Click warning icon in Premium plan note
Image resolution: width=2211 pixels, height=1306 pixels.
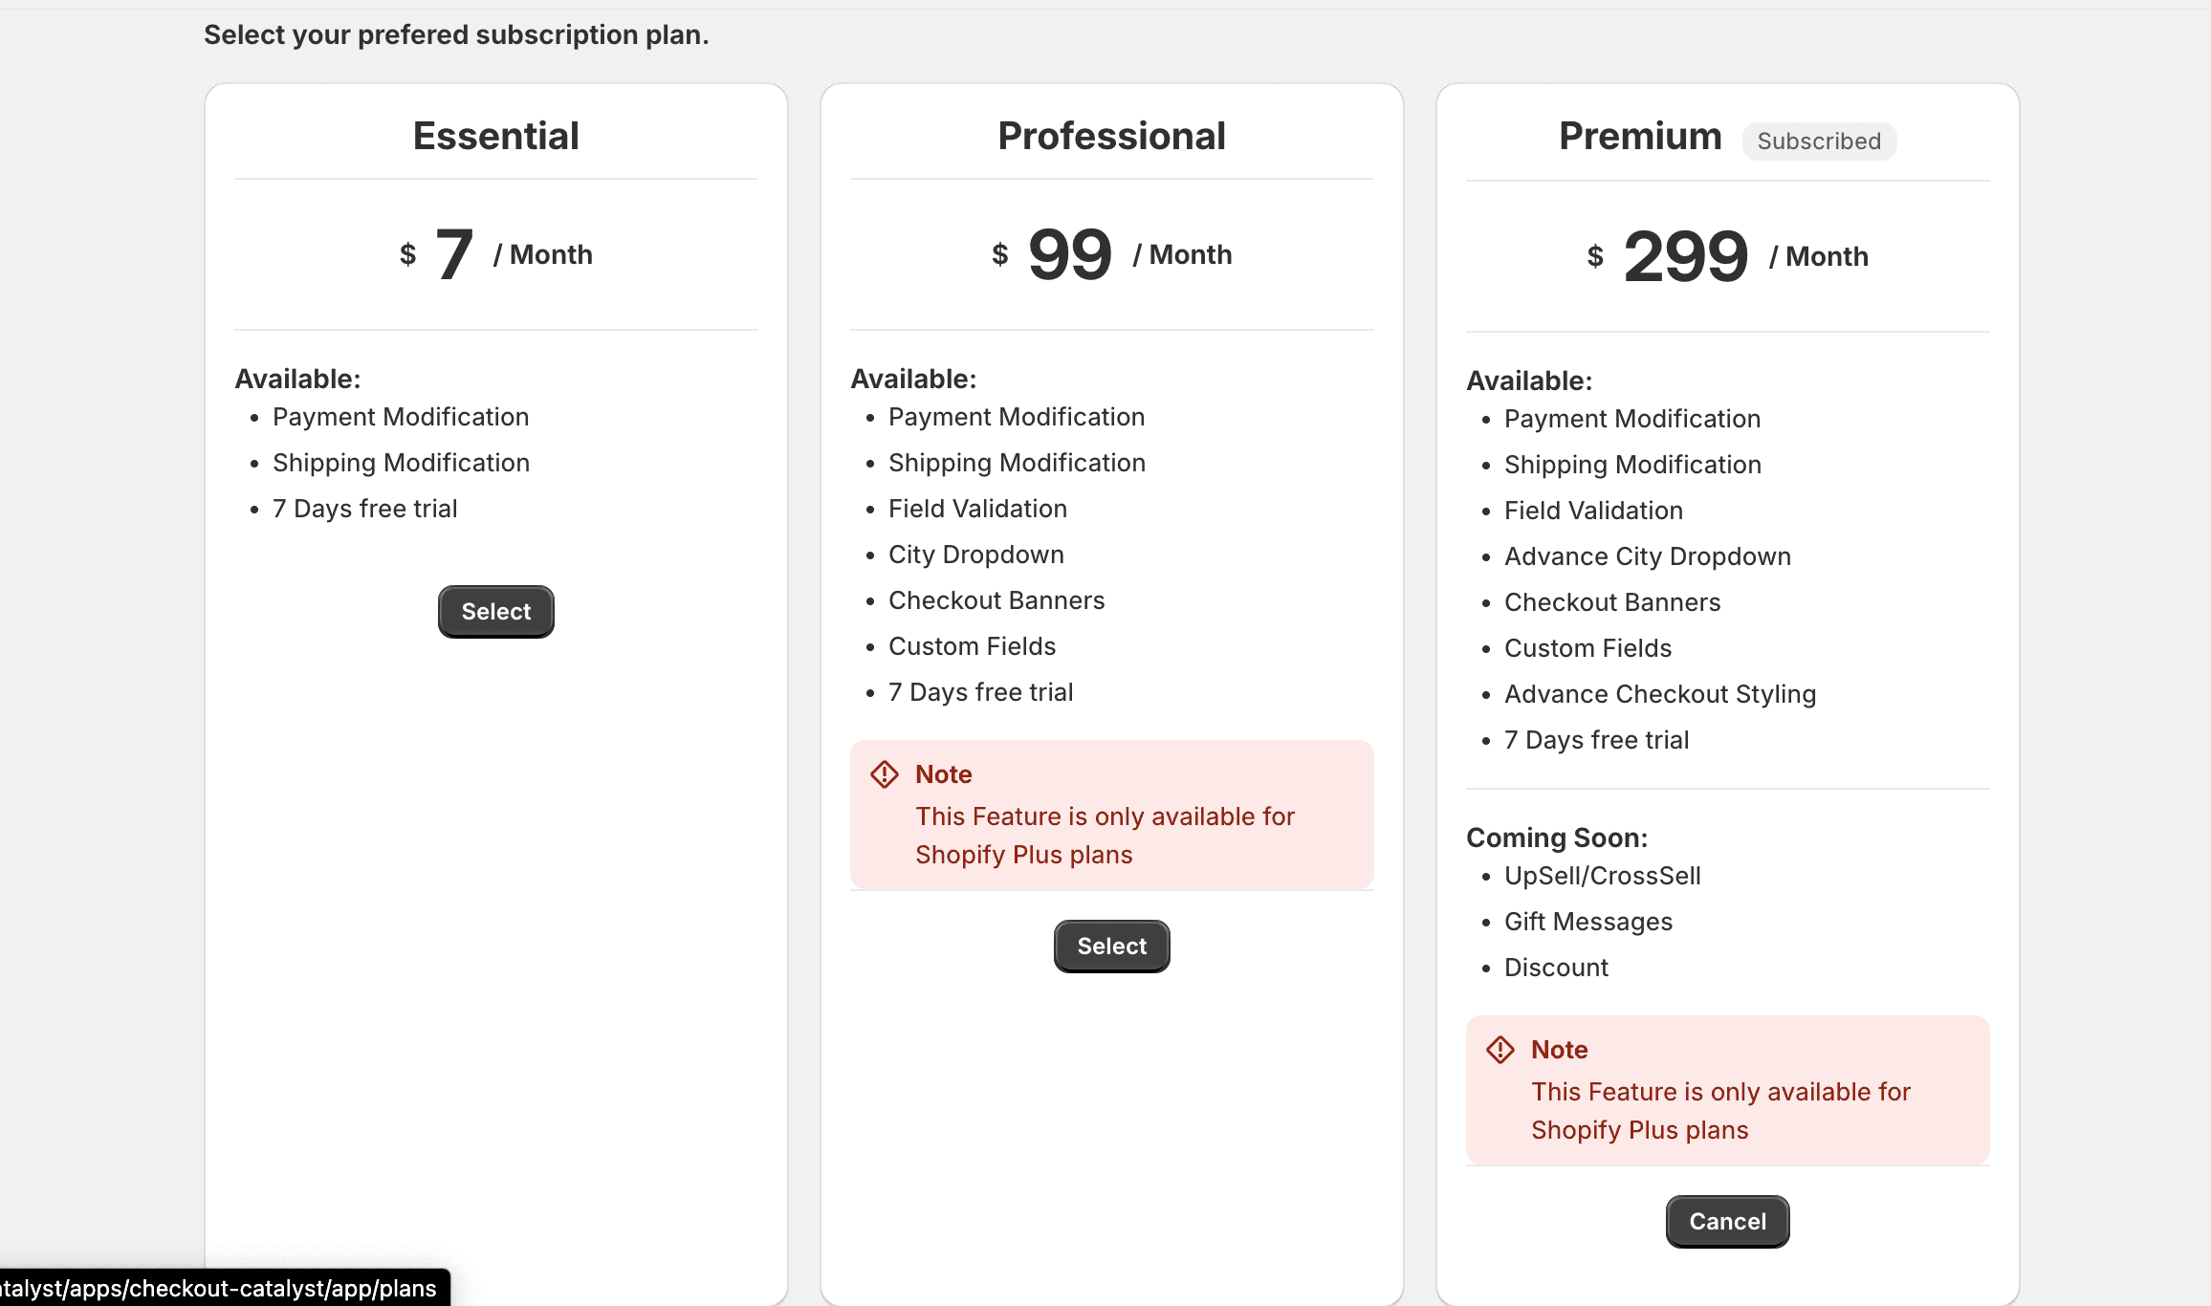pyautogui.click(x=1500, y=1050)
